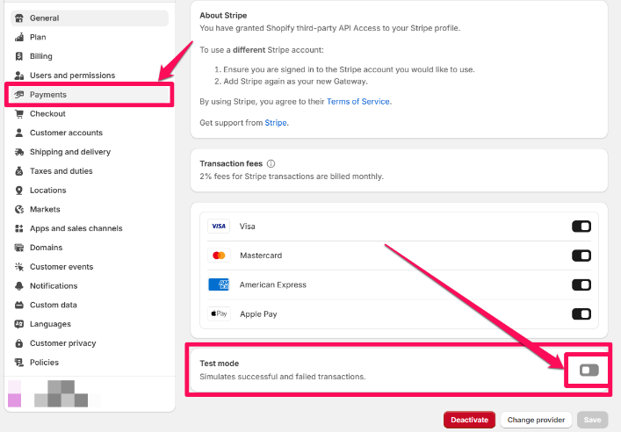Screen dimensions: 621x432
Task: Select Payments in the sidebar
Action: click(x=90, y=95)
